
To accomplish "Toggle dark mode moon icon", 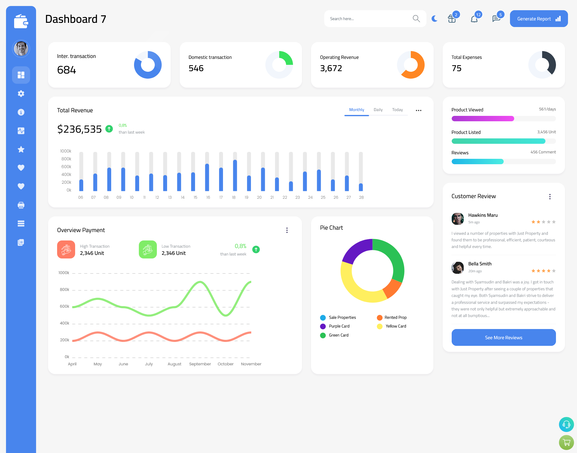I will click(x=434, y=19).
